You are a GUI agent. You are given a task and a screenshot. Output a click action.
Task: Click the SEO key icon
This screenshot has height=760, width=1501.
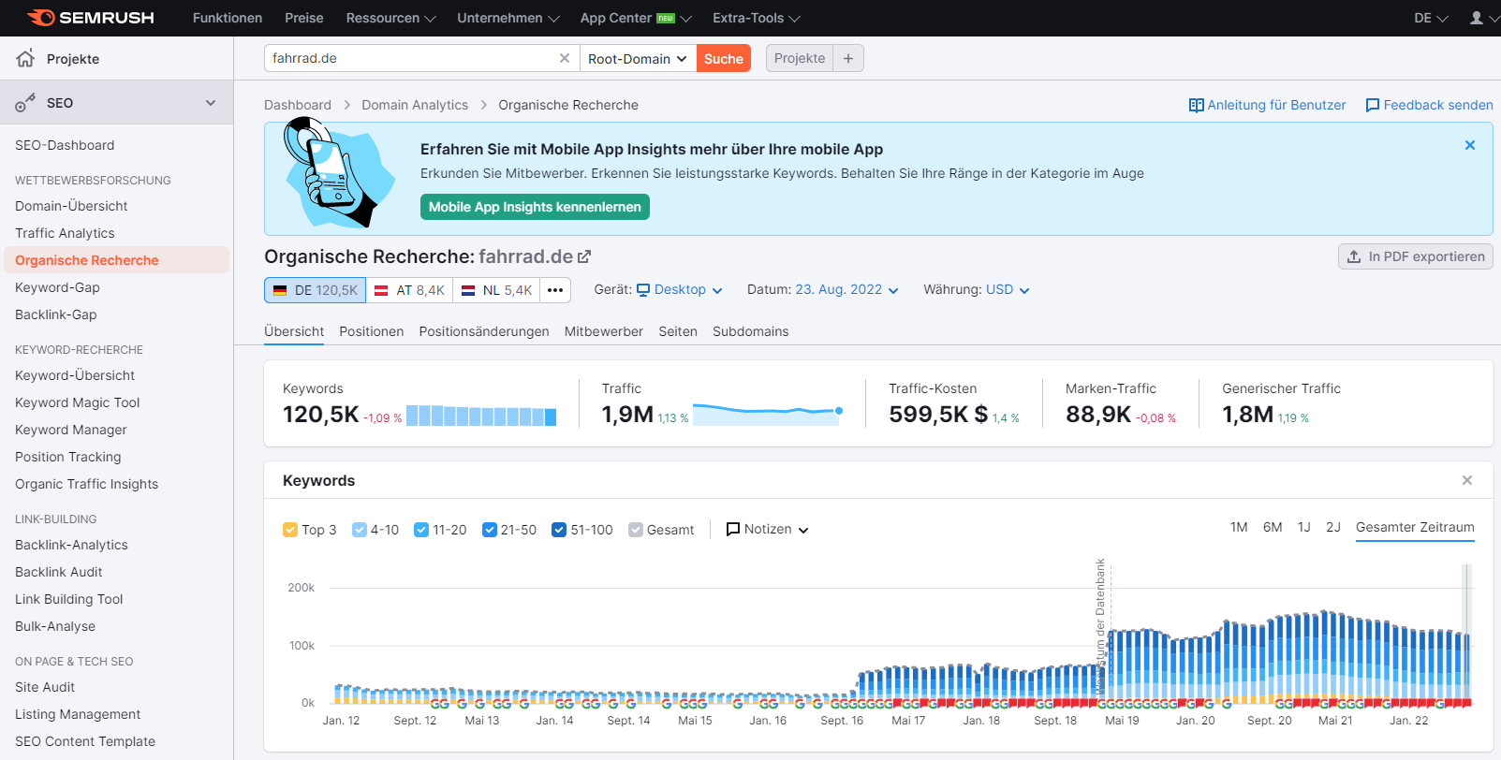click(25, 103)
